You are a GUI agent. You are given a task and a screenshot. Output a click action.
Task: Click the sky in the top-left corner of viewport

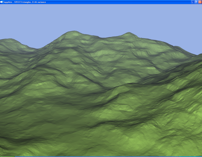pos(5,8)
